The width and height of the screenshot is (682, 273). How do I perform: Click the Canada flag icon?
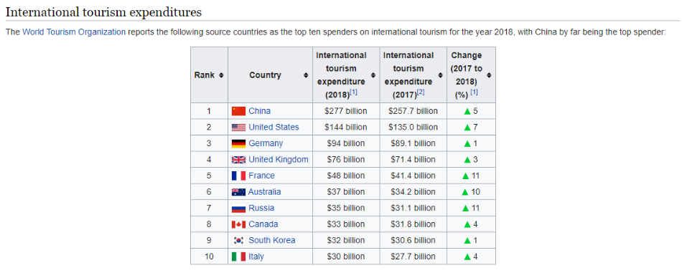click(x=238, y=224)
